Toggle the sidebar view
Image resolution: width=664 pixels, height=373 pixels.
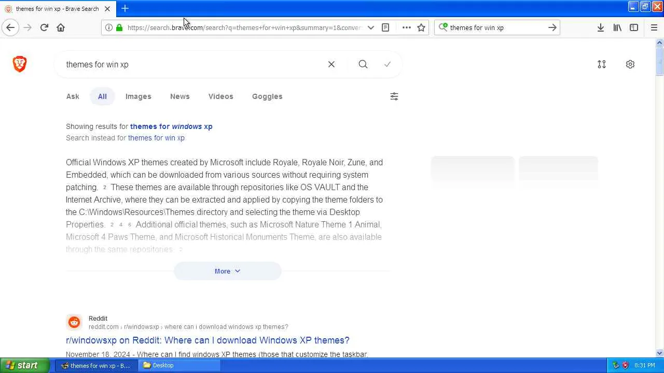click(634, 27)
